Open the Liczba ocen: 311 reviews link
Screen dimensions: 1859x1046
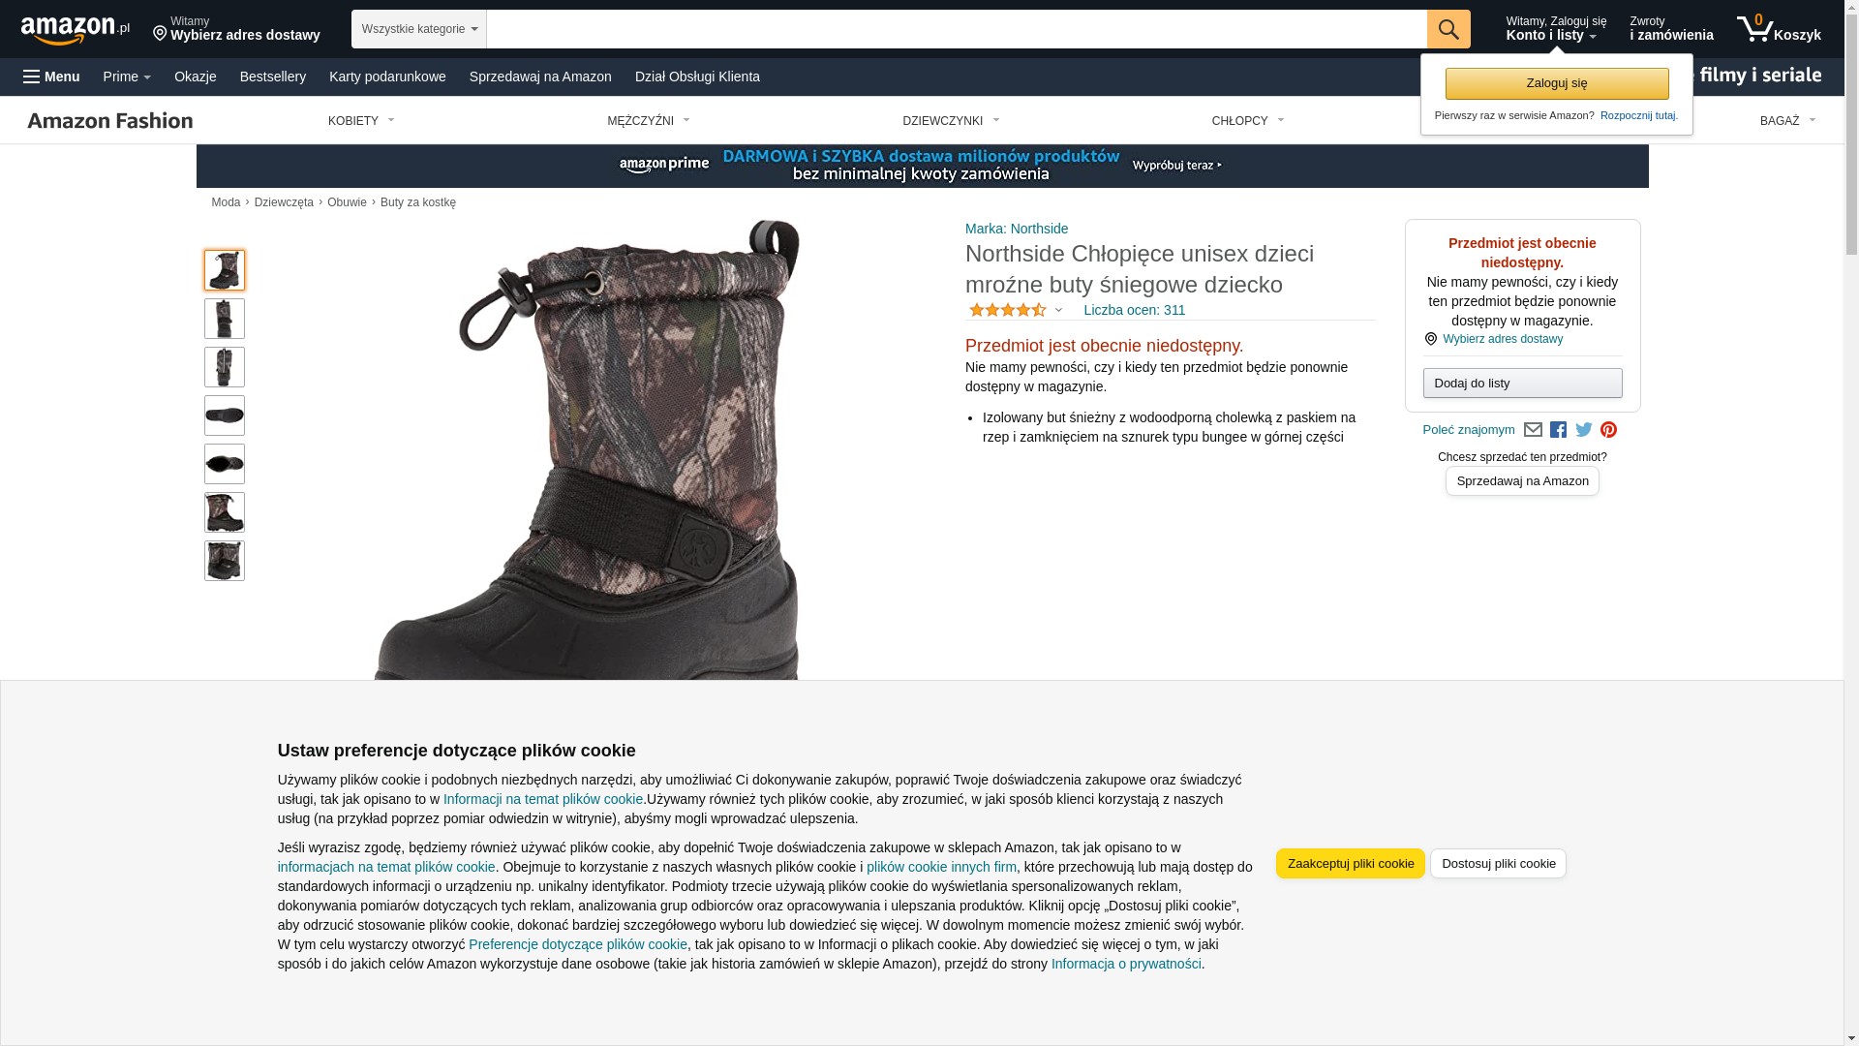pyautogui.click(x=1135, y=311)
